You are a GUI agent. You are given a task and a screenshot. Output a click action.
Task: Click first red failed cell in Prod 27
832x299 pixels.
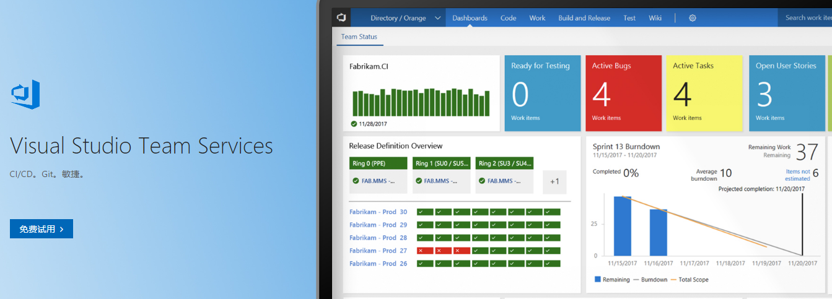click(425, 251)
